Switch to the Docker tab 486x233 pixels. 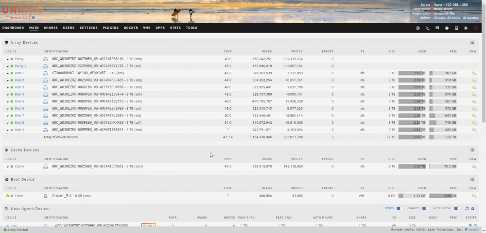[131, 28]
